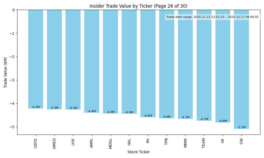Click the HAL x-axis tick label
Screen dimensions: 264x158
point(129,142)
